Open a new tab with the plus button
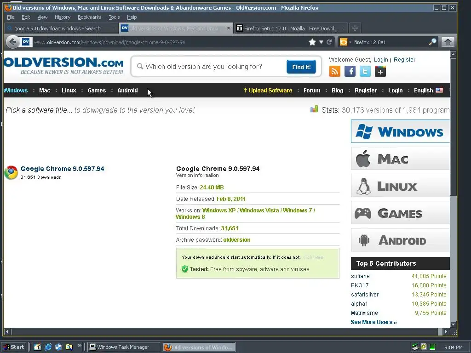 pyautogui.click(x=355, y=28)
